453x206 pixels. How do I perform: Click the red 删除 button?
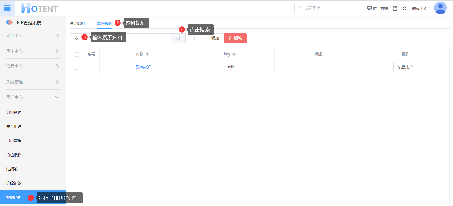click(x=235, y=38)
